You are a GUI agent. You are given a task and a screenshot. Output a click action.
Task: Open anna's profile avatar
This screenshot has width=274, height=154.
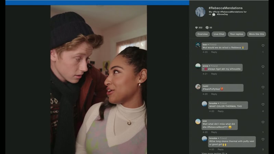[198, 66]
